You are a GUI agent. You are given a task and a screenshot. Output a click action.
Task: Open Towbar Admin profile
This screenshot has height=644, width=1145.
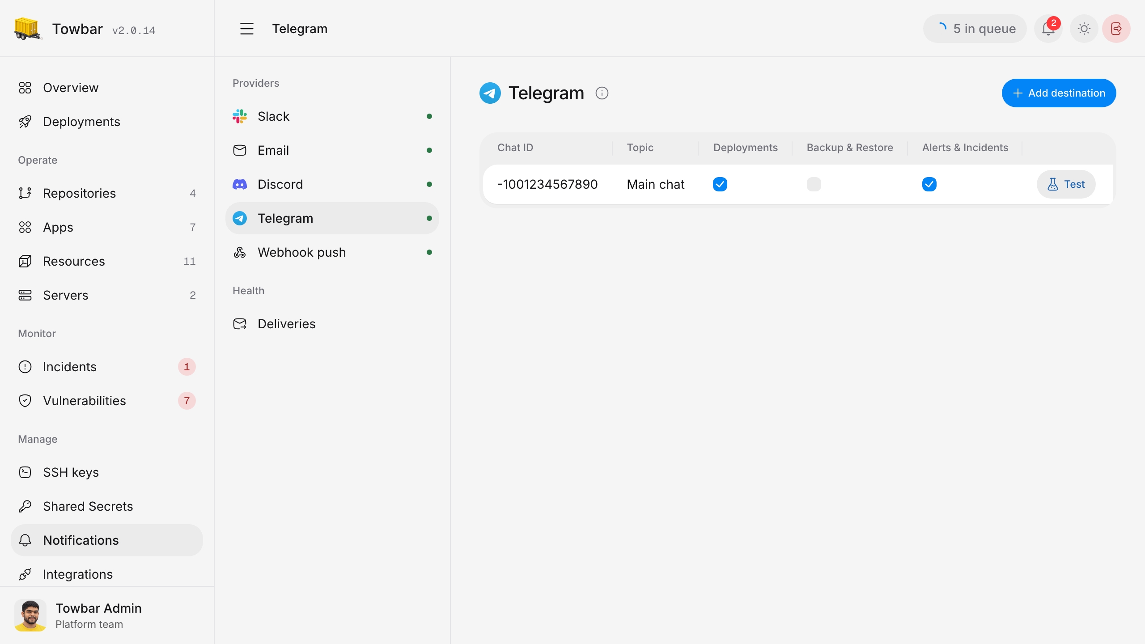point(107,615)
